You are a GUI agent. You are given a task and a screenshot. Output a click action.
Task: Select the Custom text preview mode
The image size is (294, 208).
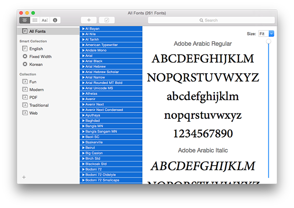(45, 20)
